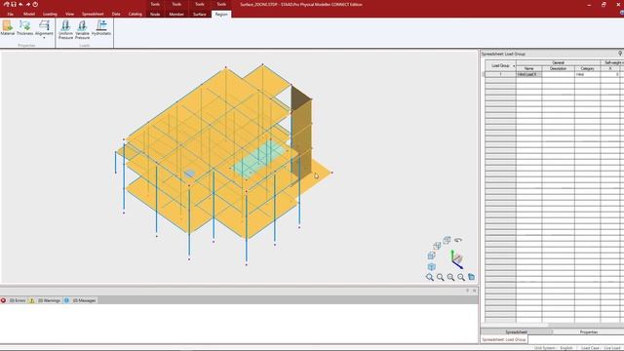
Task: Switch to the Member tools tab
Action: [176, 14]
